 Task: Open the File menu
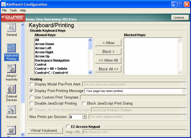4,11
